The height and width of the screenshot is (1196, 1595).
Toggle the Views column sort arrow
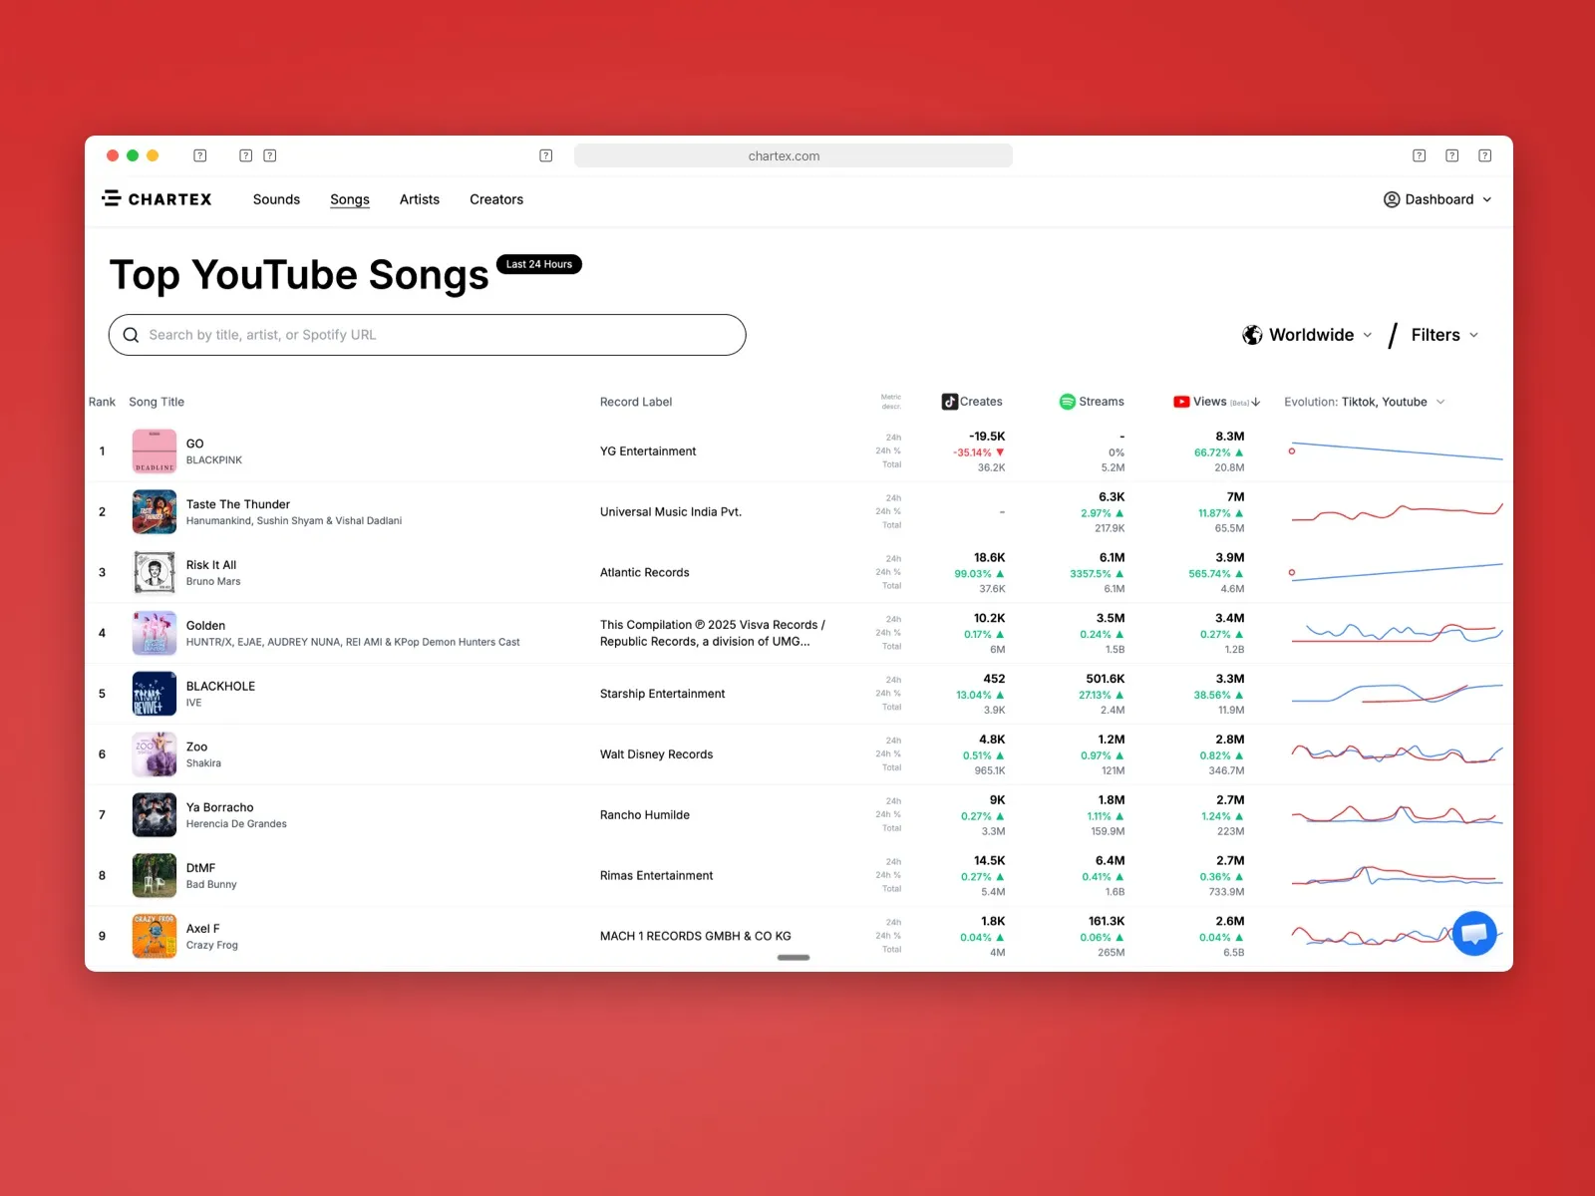click(x=1255, y=402)
